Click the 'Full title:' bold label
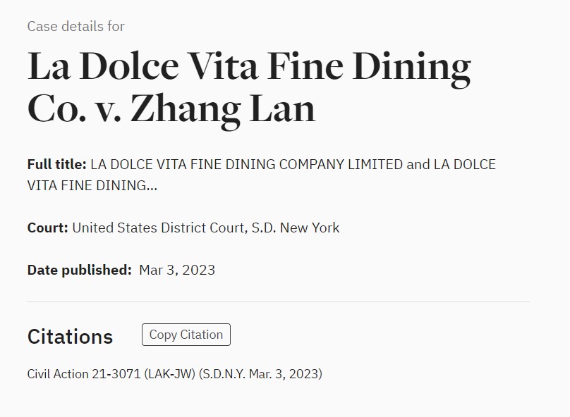This screenshot has height=417, width=570. pyautogui.click(x=56, y=164)
